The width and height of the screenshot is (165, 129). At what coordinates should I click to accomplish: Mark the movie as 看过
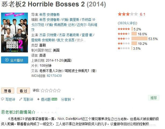[23, 91]
